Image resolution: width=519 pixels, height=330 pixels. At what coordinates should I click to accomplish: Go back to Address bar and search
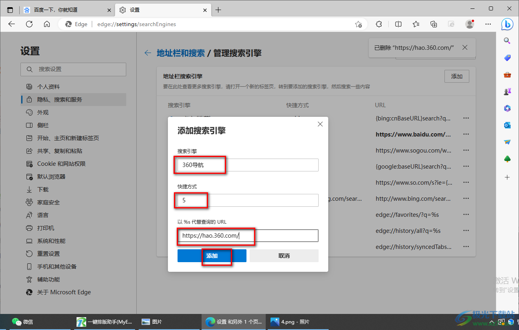coord(148,53)
